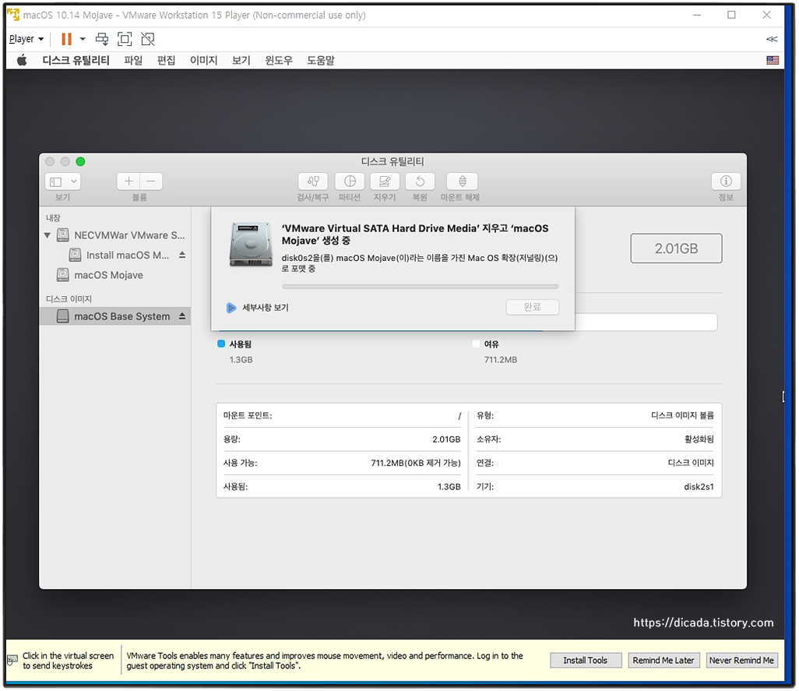
Task: Click the 디스크 이미지 value in 연결 row
Action: 691,463
